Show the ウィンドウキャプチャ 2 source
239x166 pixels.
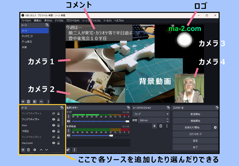pos(54,137)
